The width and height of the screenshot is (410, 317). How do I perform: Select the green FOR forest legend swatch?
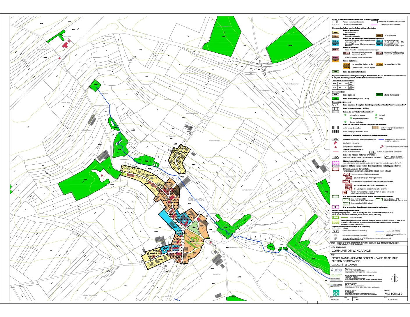(x=335, y=98)
